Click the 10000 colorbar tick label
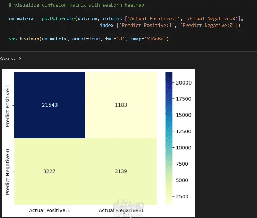The image size is (257, 218). [184, 148]
